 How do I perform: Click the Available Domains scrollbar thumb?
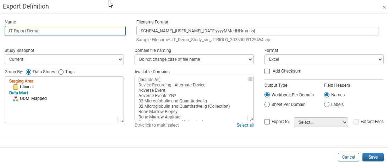250,79
